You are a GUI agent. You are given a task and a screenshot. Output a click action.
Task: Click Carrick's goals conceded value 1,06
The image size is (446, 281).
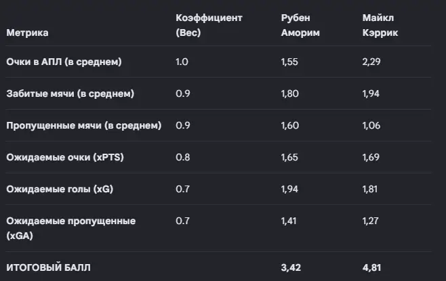coord(371,125)
